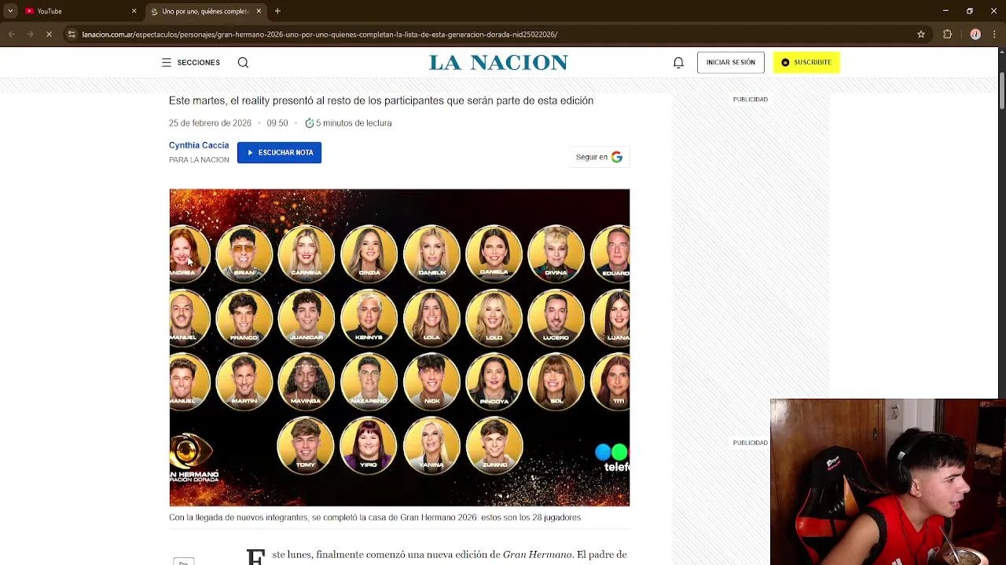Screen dimensions: 1006x565
Task: Open the notifications bell
Action: pos(678,63)
